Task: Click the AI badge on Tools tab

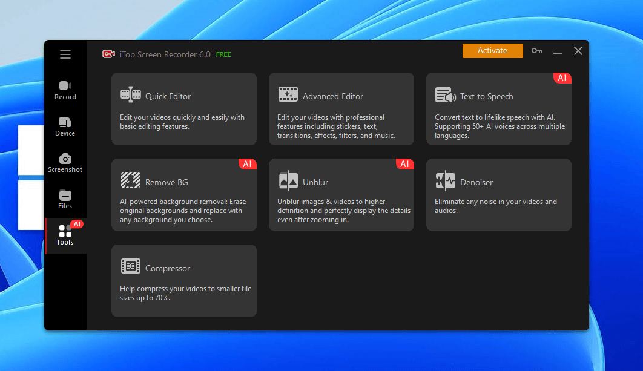Action: tap(77, 224)
